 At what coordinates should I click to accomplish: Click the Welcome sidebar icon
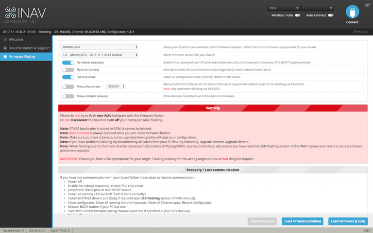pyautogui.click(x=5, y=39)
